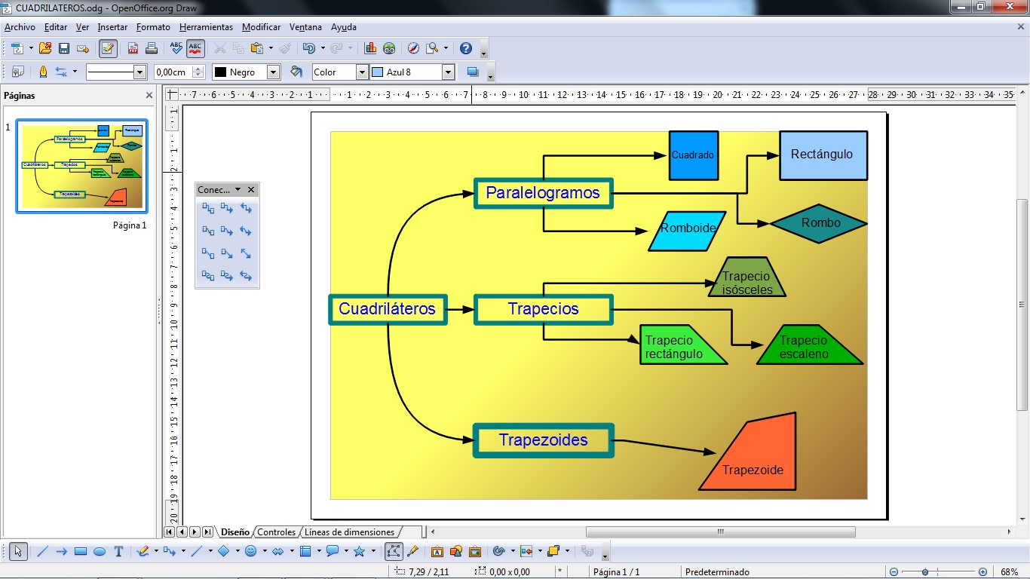
Task: Open Fontwork Gallery icon
Action: point(437,551)
